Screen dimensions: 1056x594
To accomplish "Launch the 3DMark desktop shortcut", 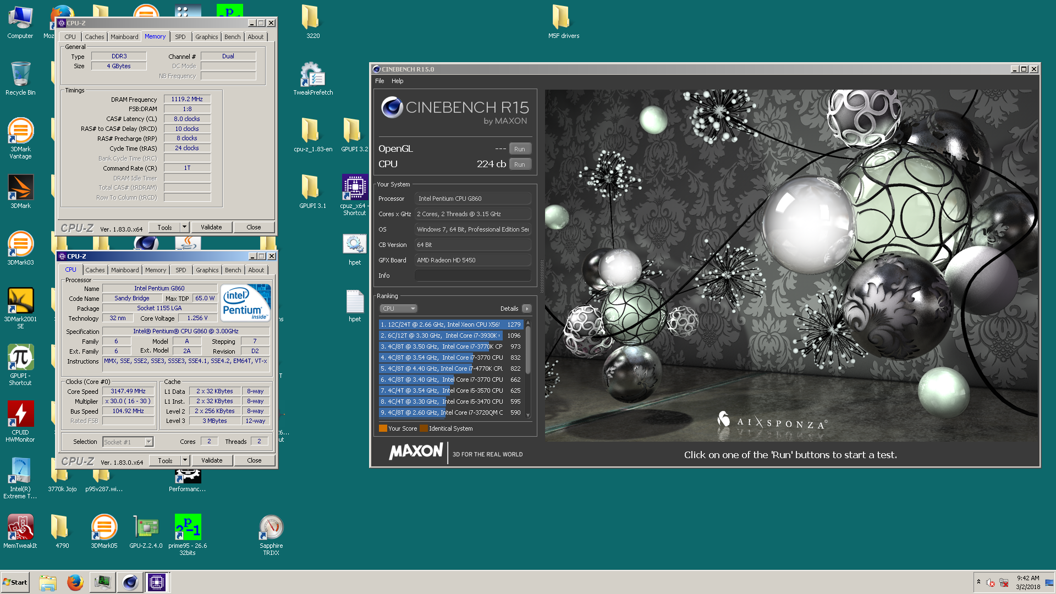I will (x=20, y=191).
